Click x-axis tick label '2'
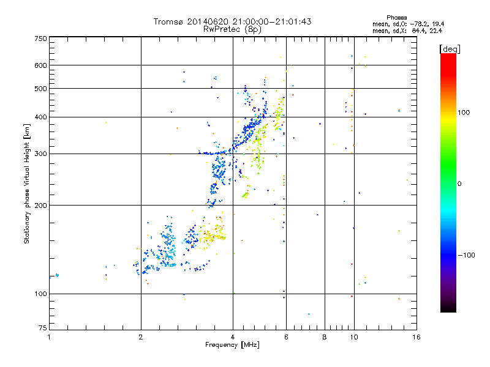Viewport: 490px width, 367px height. click(141, 337)
